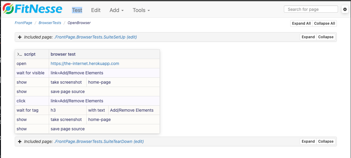Open the the-internet.herokuapp.com link
This screenshot has height=158, width=351.
coord(85,64)
